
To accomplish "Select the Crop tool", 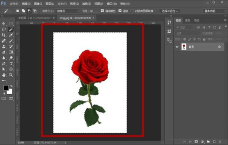I will [x=4, y=35].
